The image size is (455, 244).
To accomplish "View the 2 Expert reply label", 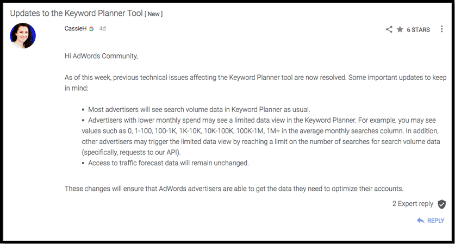I will [x=413, y=204].
